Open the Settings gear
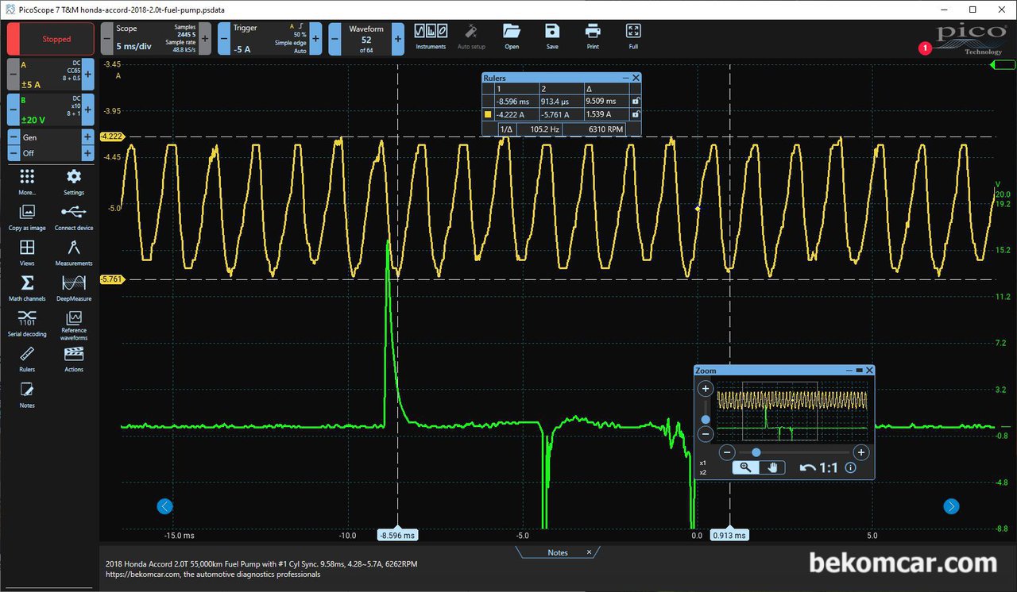This screenshot has height=592, width=1017. tap(74, 181)
